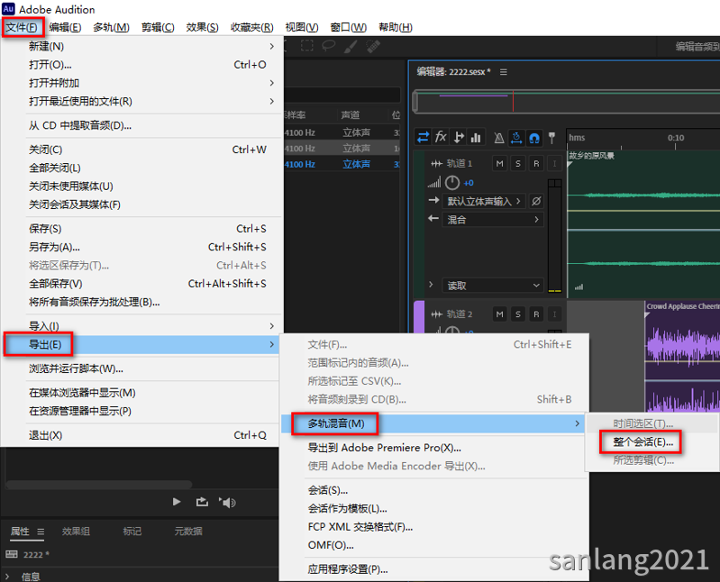
Task: Choose 会话作为模板(L)... entry
Action: (x=434, y=508)
